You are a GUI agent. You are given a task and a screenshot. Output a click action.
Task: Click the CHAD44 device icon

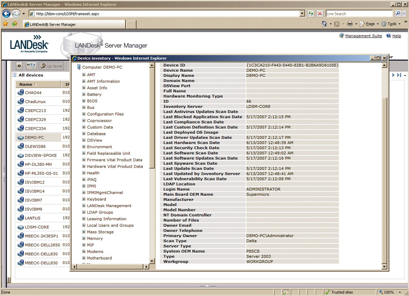coord(20,93)
